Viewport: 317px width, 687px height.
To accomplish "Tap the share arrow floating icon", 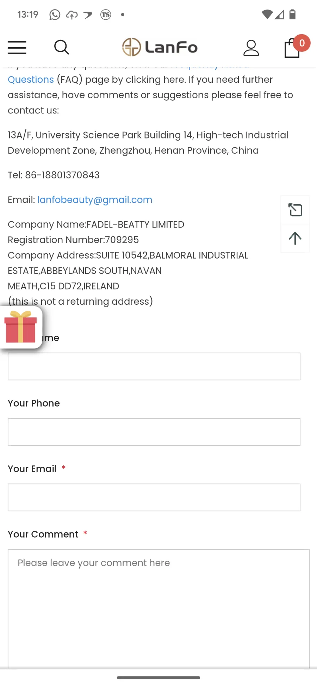I will (295, 210).
